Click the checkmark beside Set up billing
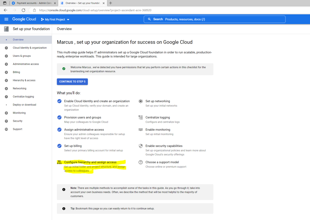Image resolution: width=310 pixels, height=220 pixels. pos(59,146)
